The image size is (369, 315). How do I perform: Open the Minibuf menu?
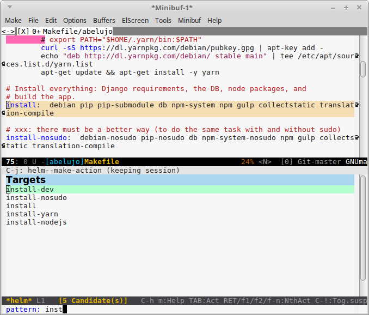[189, 20]
